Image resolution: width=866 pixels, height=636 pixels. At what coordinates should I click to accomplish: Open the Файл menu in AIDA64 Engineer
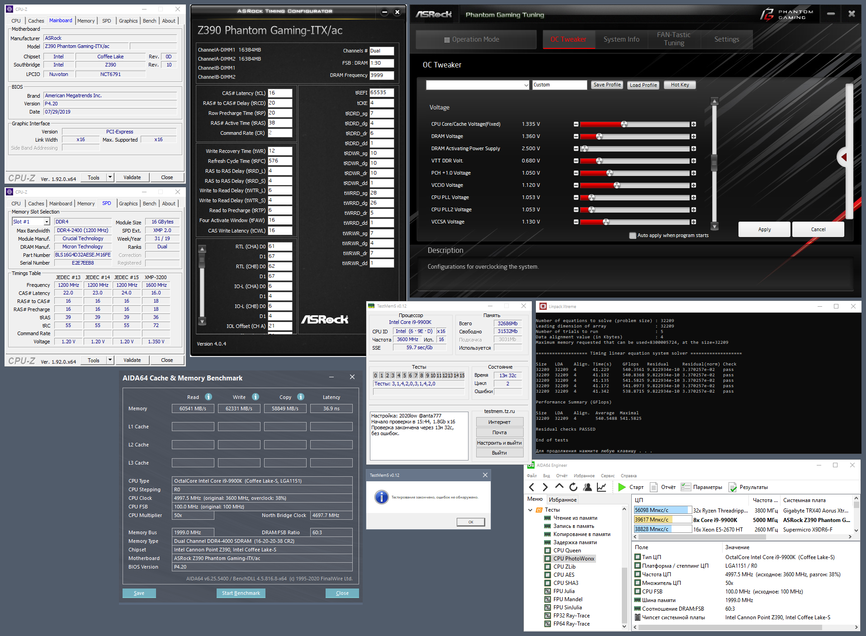(532, 476)
